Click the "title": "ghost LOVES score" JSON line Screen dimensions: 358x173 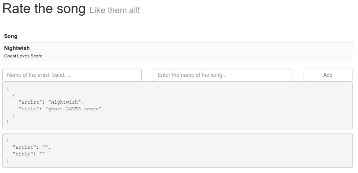pyautogui.click(x=60, y=108)
